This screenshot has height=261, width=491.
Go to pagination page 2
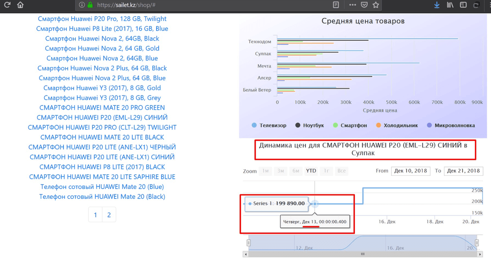(109, 215)
